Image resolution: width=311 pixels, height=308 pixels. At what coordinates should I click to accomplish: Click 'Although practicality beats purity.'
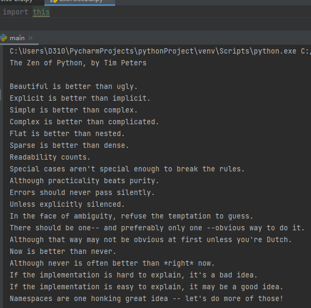pos(84,181)
